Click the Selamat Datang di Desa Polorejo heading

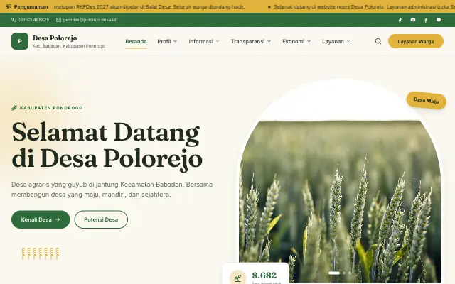click(x=107, y=146)
